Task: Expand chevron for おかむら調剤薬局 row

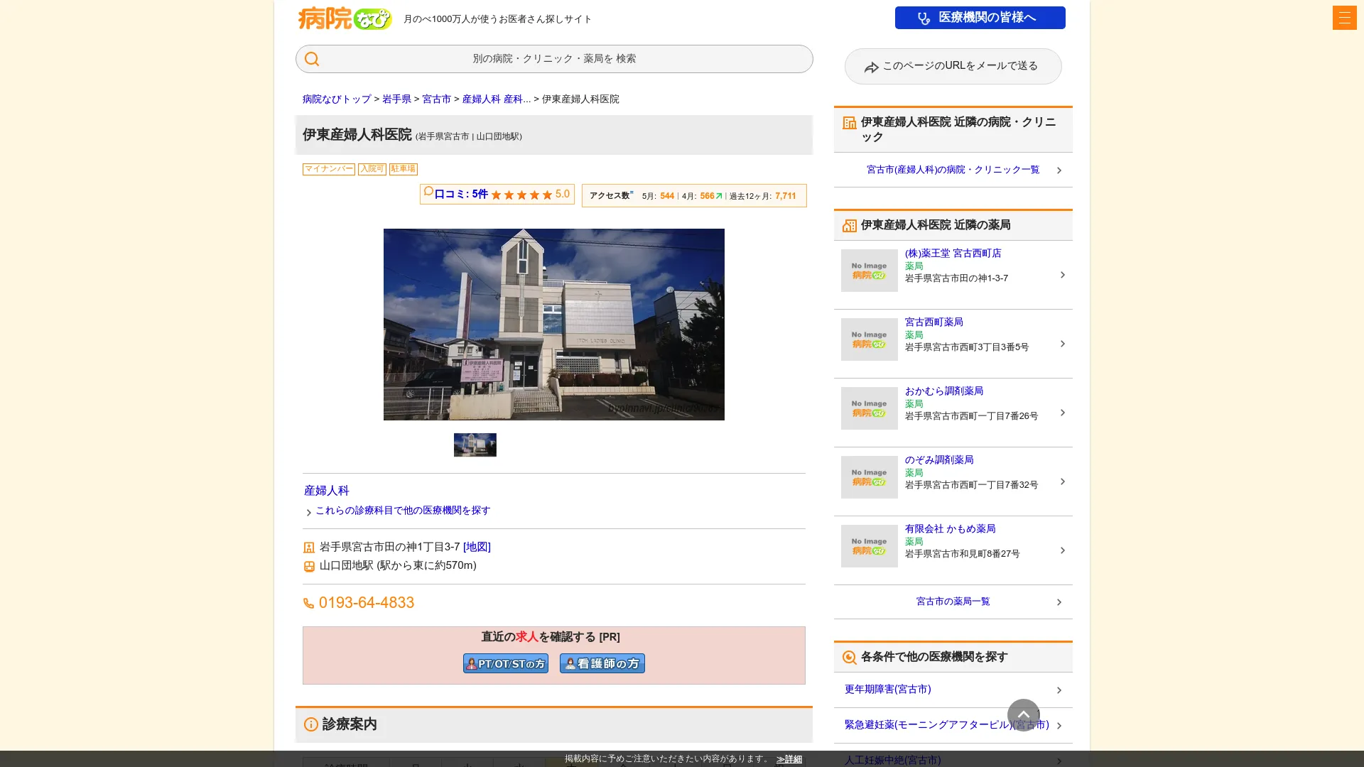Action: [x=1062, y=413]
